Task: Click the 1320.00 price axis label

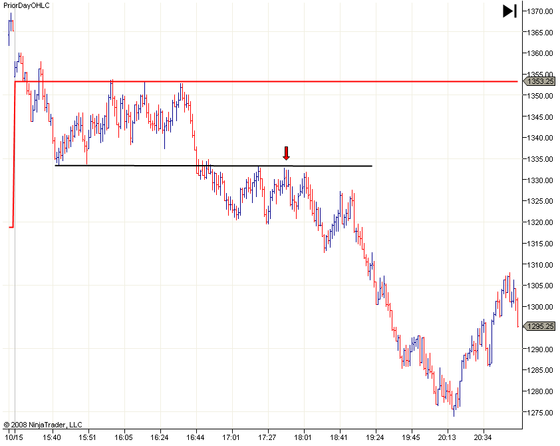Action: click(539, 222)
